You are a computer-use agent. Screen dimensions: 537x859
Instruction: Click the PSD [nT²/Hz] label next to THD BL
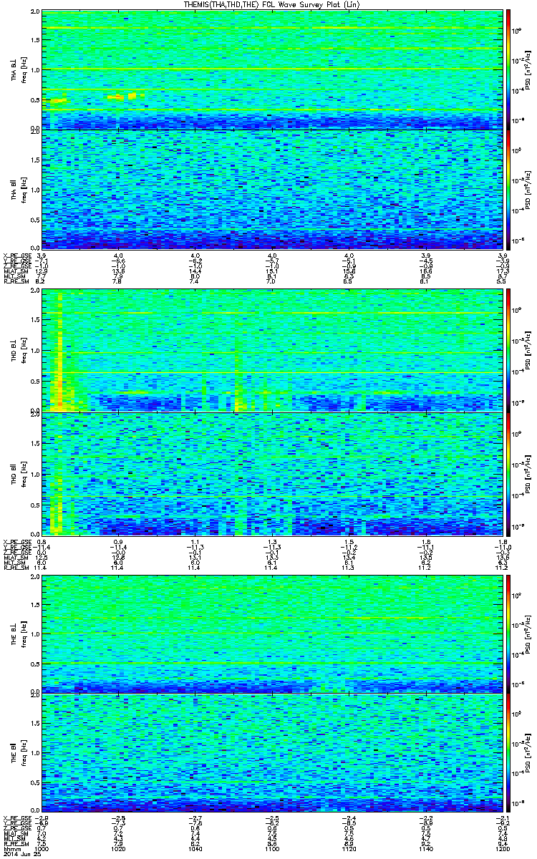tap(530, 351)
